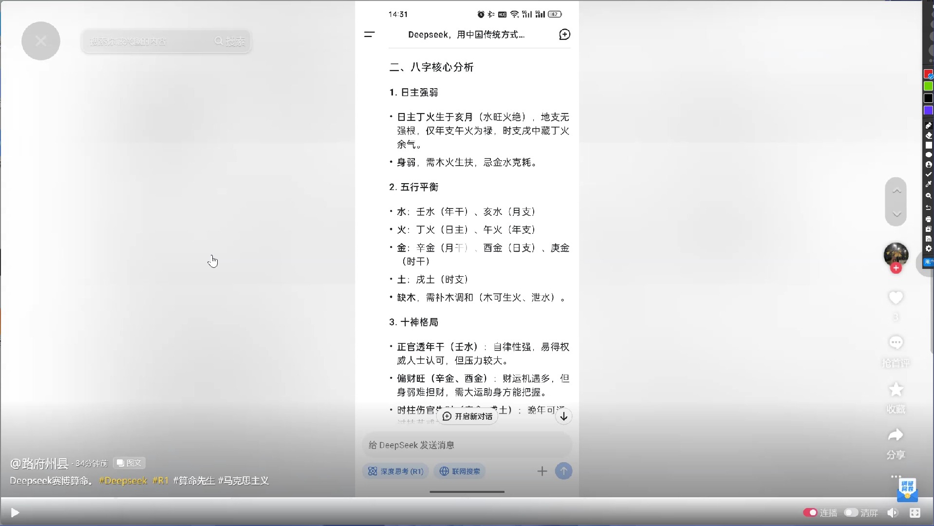Select the red color swatch
This screenshot has width=934, height=526.
click(x=928, y=74)
